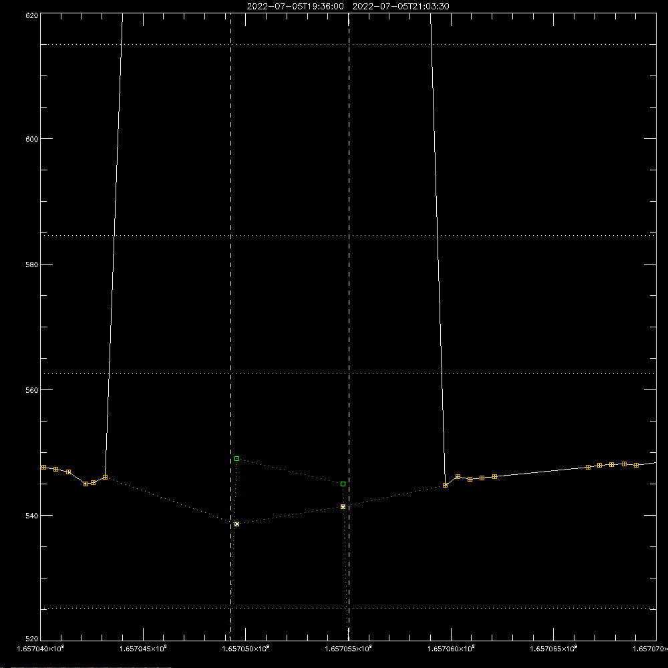Screen dimensions: 668x668
Task: Click the y-axis label 540
Action: [32, 516]
